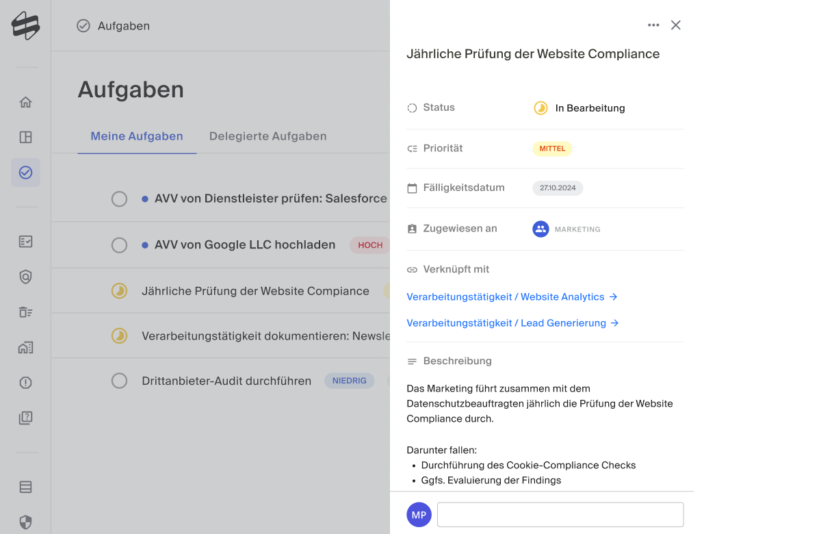The height and width of the screenshot is (534, 821).
Task: Click the Zugewiesen an person icon
Action: click(x=412, y=229)
